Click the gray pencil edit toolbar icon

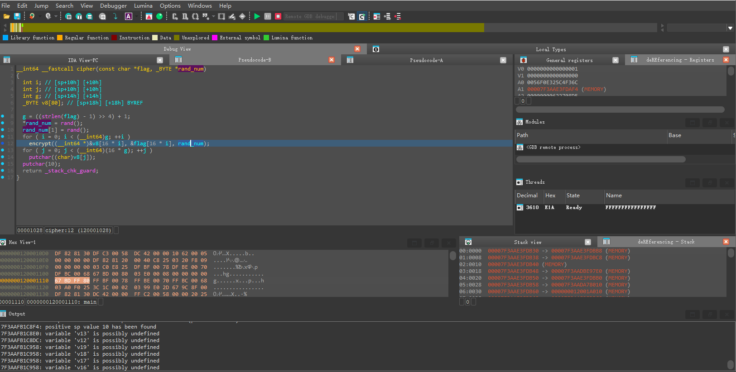coord(232,16)
